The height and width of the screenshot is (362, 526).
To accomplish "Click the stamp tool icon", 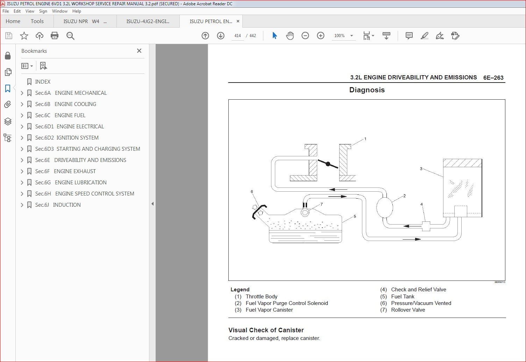I will (x=455, y=36).
